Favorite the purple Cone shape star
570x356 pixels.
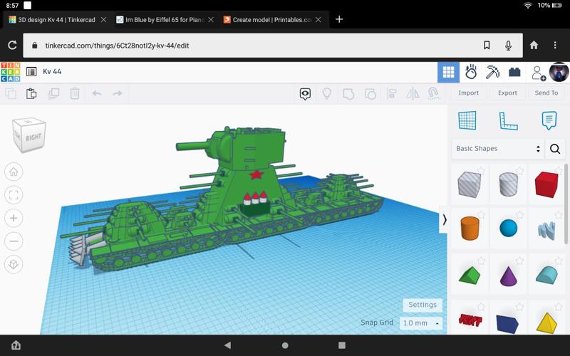click(520, 261)
